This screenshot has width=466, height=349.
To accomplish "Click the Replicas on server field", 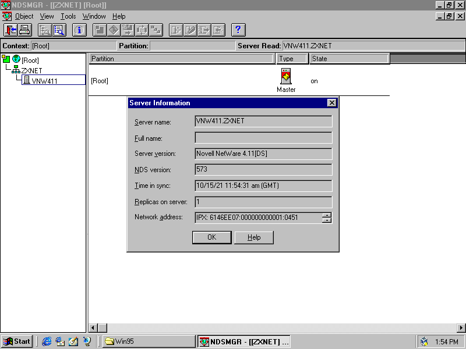I will pyautogui.click(x=263, y=202).
